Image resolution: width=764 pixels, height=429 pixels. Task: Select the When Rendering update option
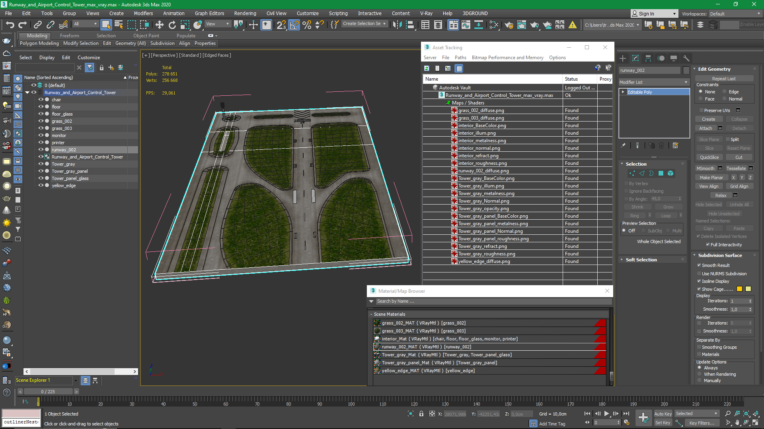point(700,374)
